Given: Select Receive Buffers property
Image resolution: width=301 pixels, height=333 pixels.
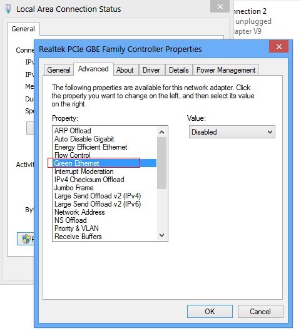Looking at the screenshot, I should pyautogui.click(x=105, y=237).
